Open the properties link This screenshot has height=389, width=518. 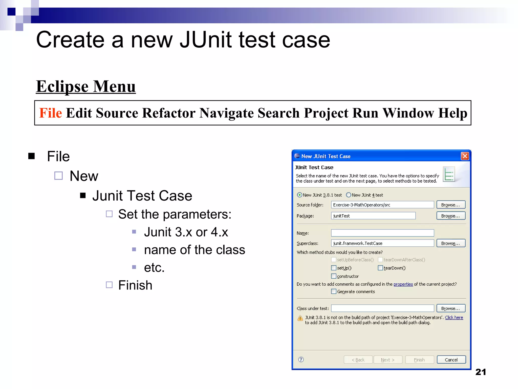tap(403, 284)
